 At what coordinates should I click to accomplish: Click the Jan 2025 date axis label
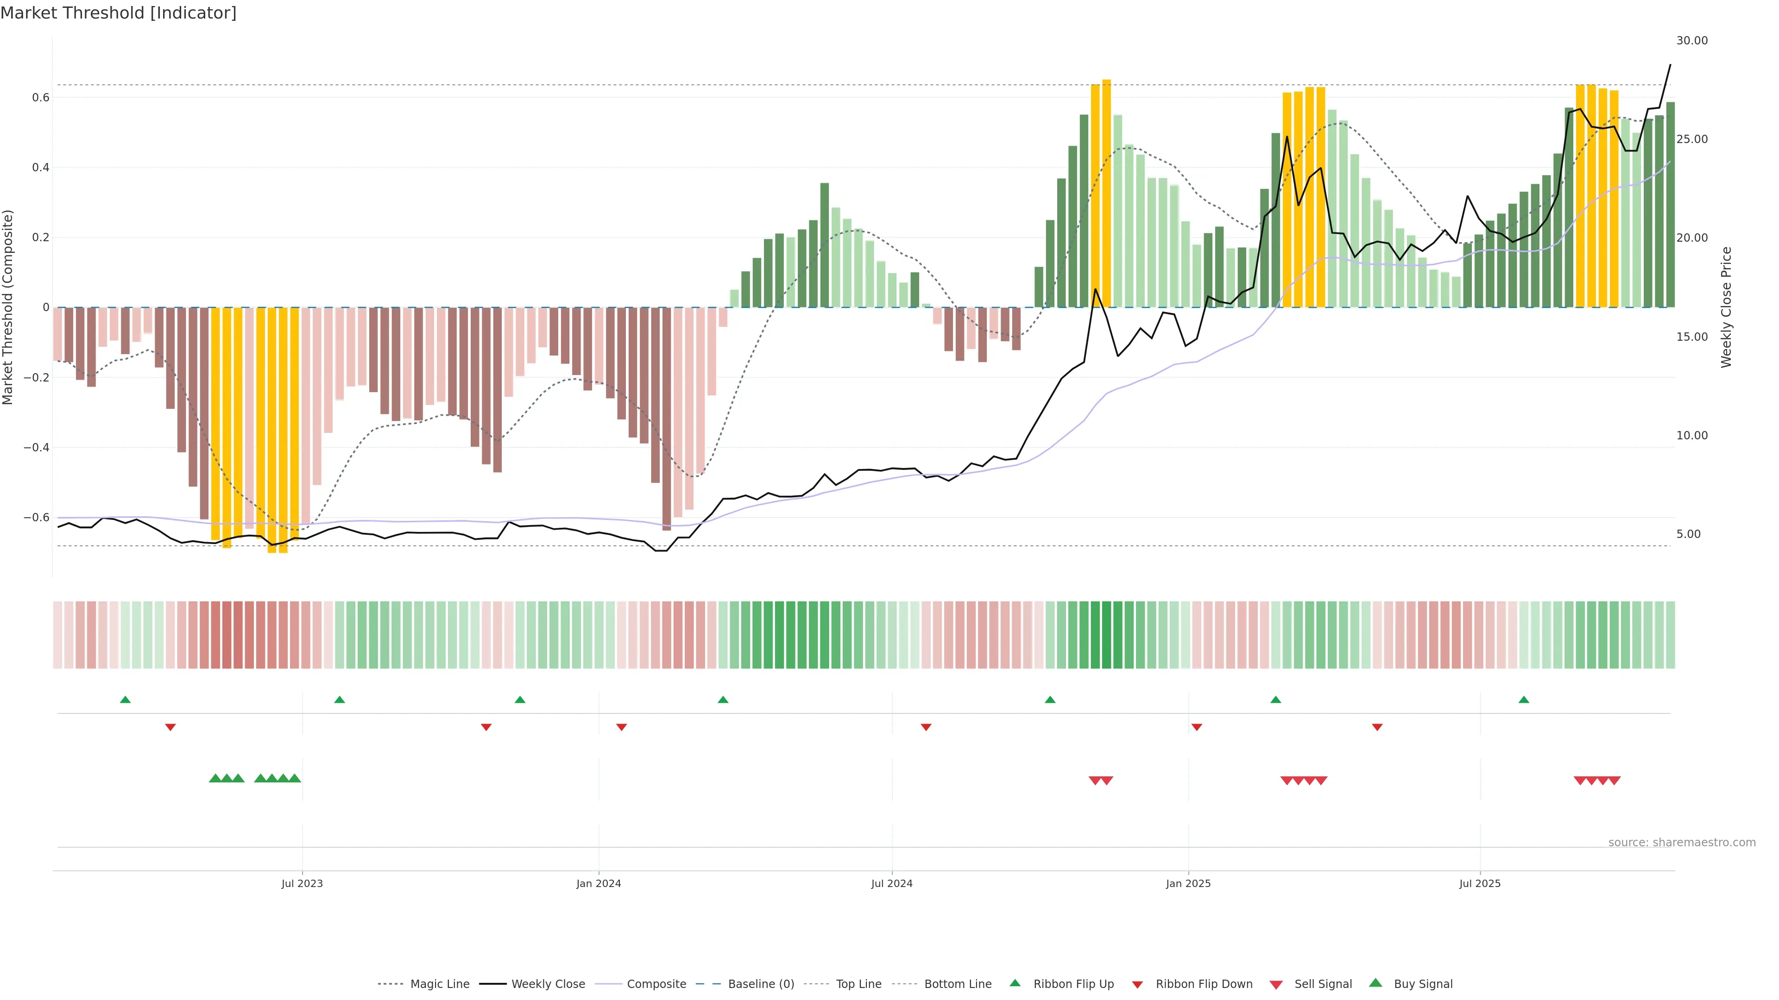click(1188, 883)
